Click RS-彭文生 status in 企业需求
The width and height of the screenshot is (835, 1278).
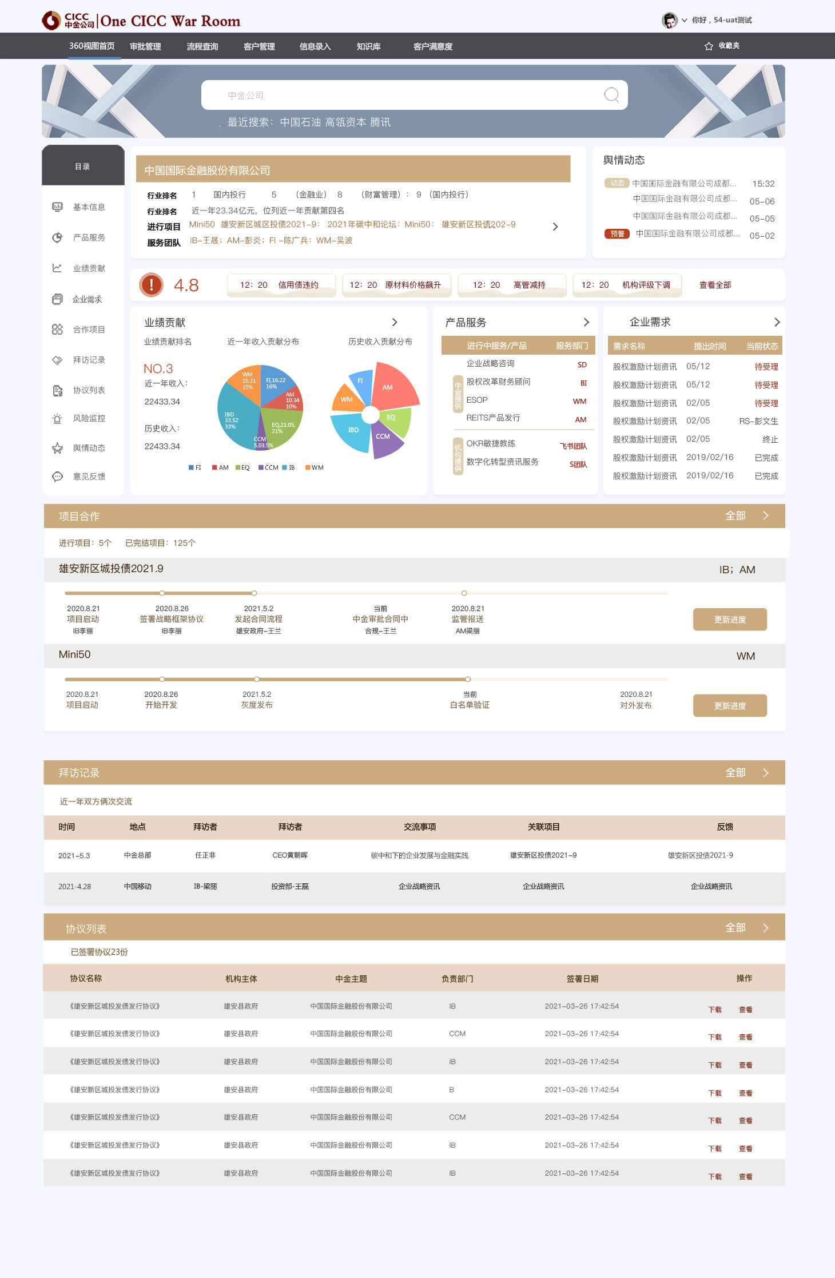pos(758,421)
